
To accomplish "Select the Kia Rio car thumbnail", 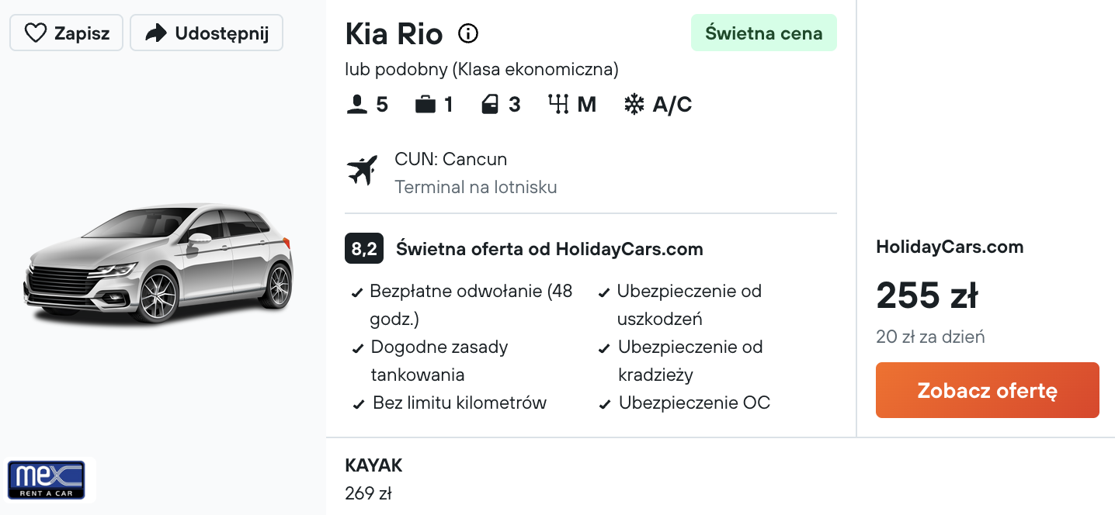I will click(159, 264).
